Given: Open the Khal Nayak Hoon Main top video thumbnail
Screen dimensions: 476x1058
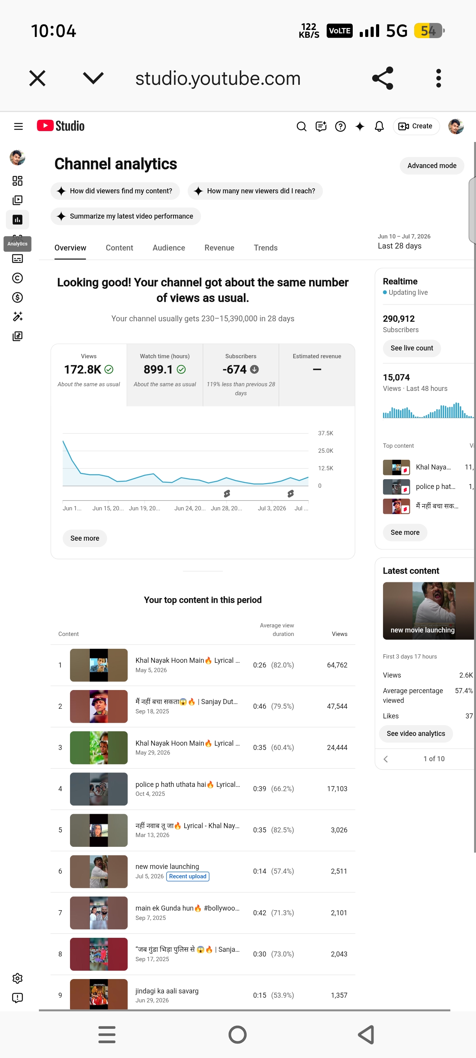Looking at the screenshot, I should (x=98, y=665).
